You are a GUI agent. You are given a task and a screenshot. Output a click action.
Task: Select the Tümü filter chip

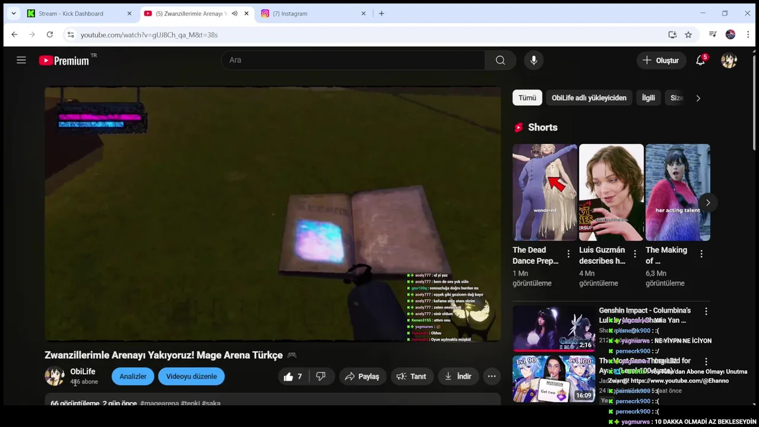tap(527, 98)
